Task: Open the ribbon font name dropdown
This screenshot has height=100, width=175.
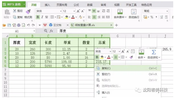Action: click(x=61, y=11)
